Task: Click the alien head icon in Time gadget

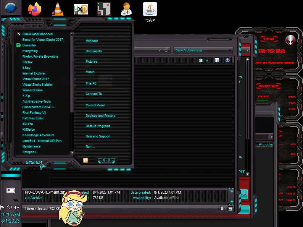Action: tap(291, 40)
